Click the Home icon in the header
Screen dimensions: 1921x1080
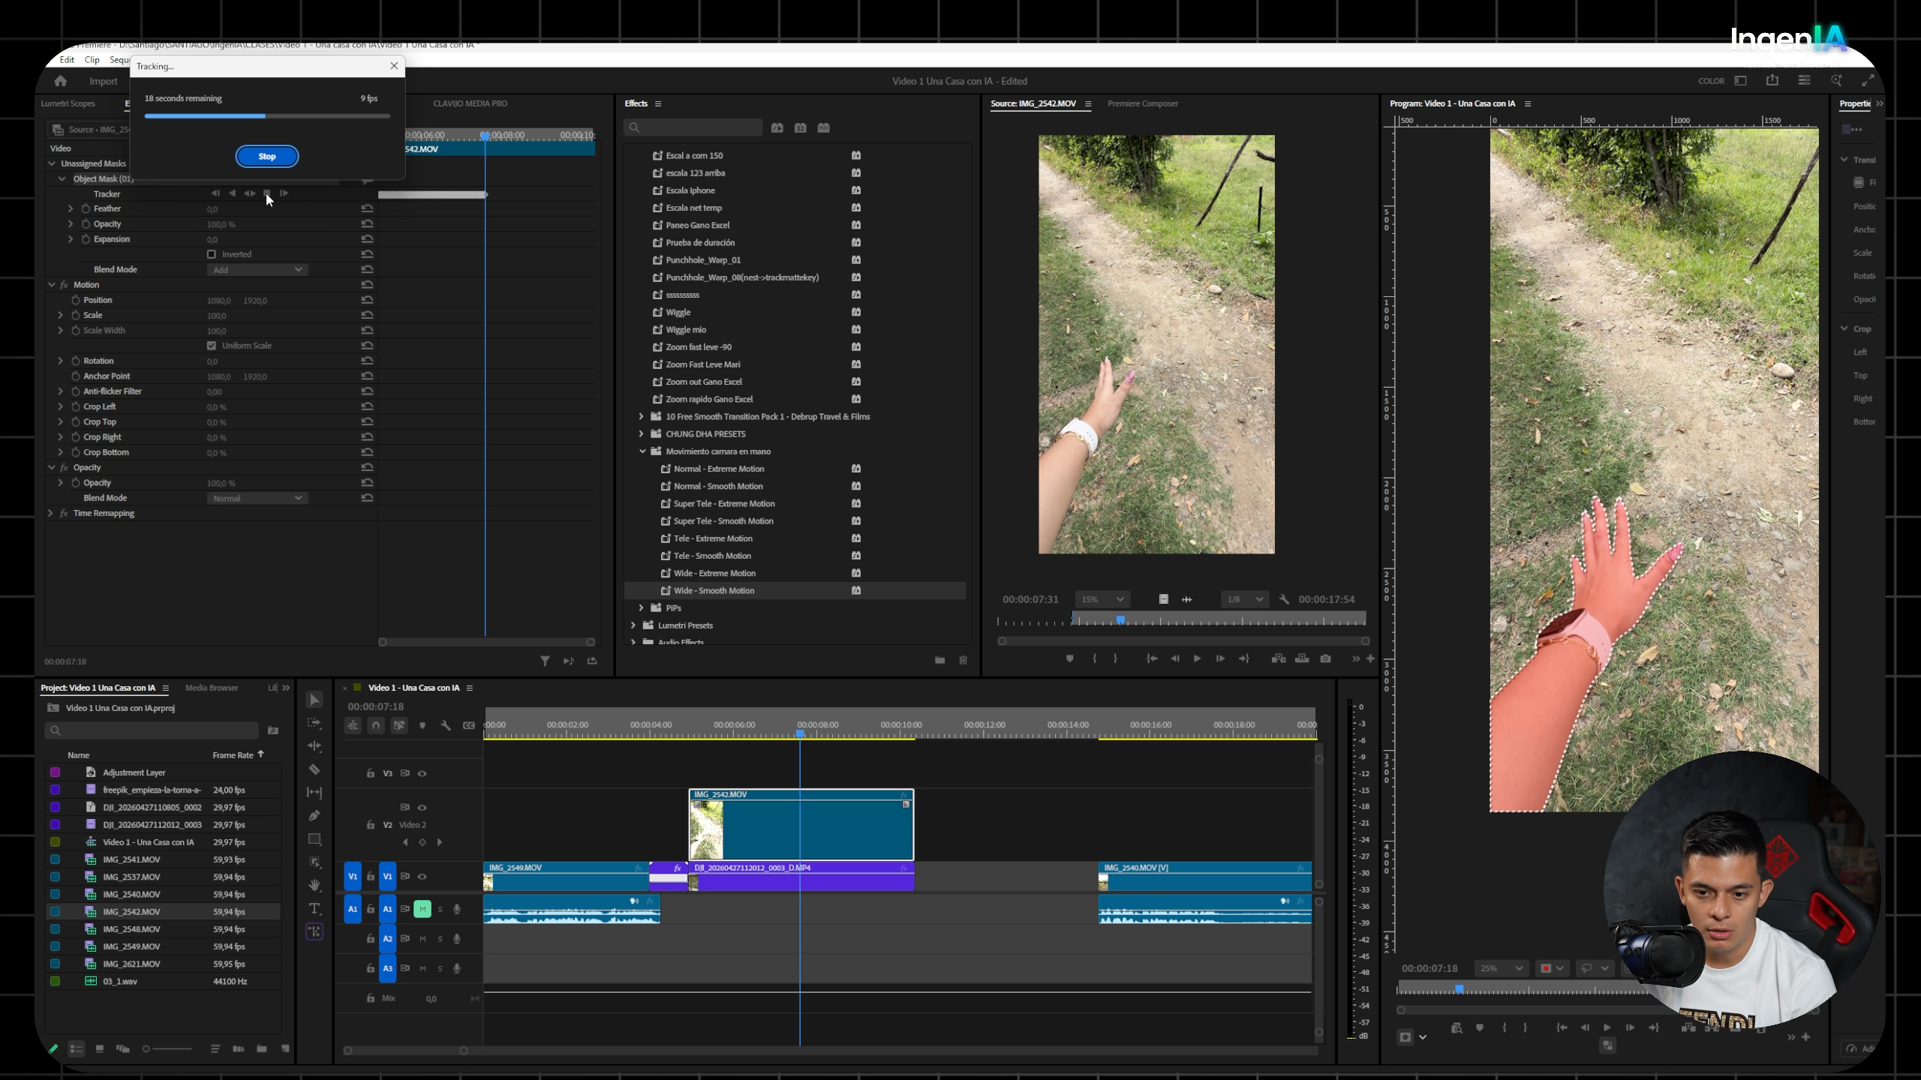(x=61, y=81)
